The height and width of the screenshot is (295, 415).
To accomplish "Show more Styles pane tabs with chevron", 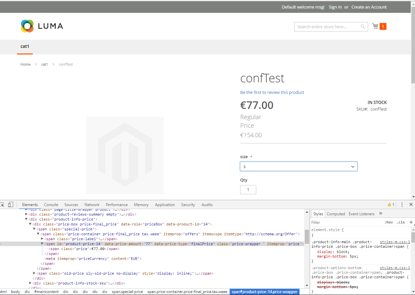I will click(381, 213).
